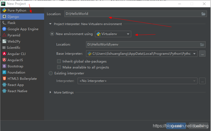Check Make available to all projects
Screen dimensions: 211x131
click(x=59, y=67)
